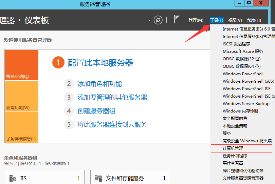Select the 快速启动(Q) tile
275x184 pixels.
coord(21,65)
